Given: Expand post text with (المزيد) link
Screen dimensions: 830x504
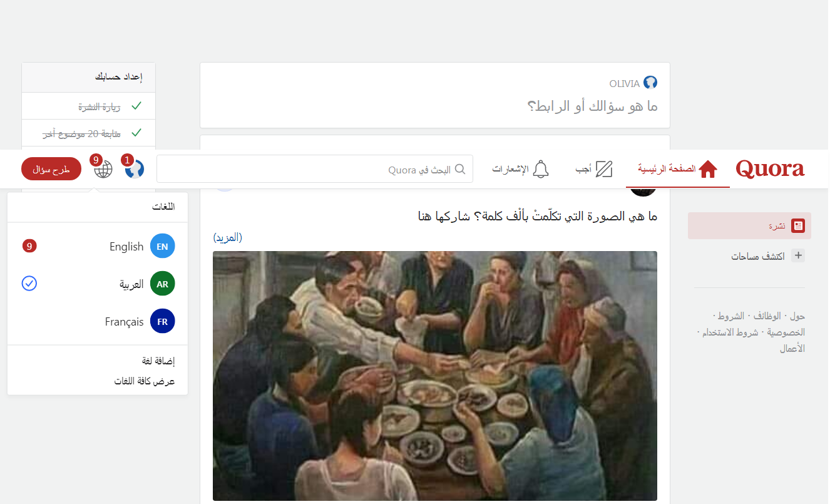Looking at the screenshot, I should pyautogui.click(x=228, y=237).
